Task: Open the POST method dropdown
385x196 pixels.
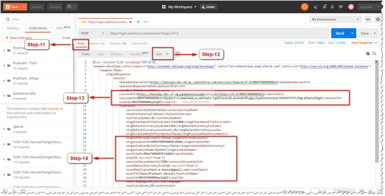Action: point(92,33)
